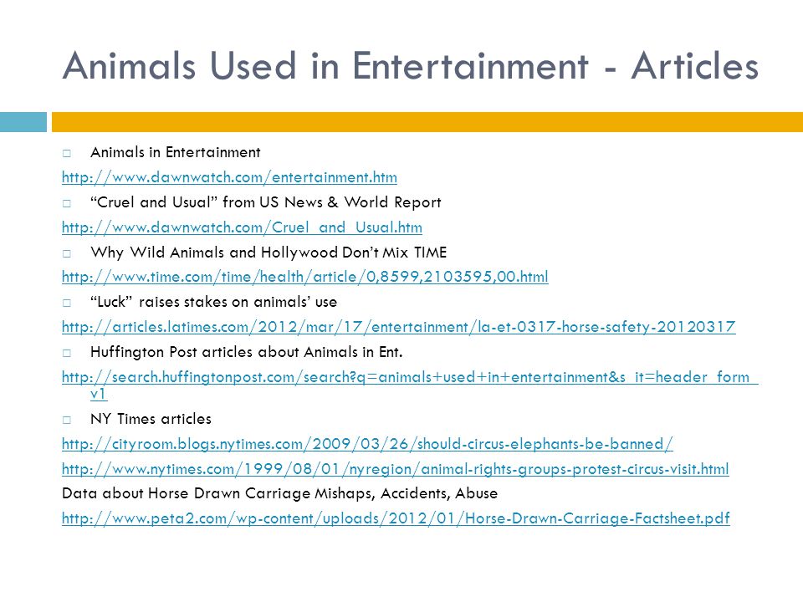This screenshot has width=803, height=602.
Task: Open the search.huffingtonpost.com search link
Action: tap(410, 385)
